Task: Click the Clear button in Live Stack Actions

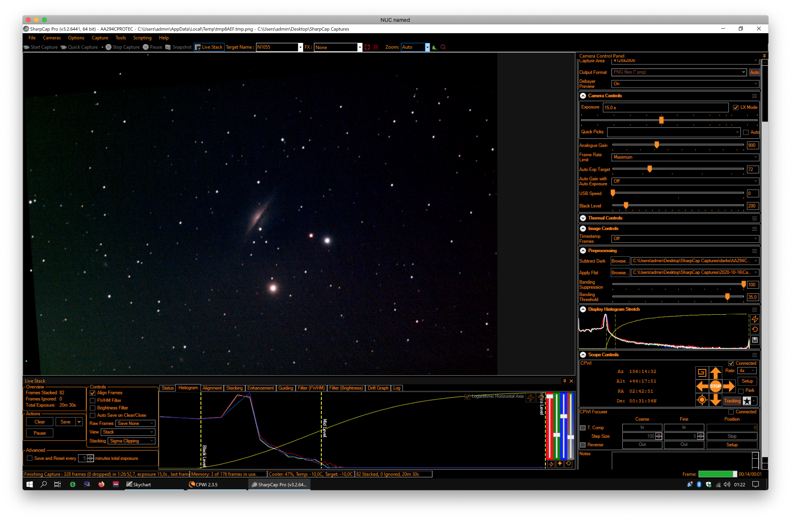Action: (40, 422)
